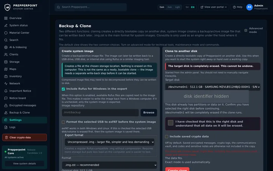Viewport: 273px width, 171px height.
Task: Switch language to EN
Action: click(x=193, y=7)
